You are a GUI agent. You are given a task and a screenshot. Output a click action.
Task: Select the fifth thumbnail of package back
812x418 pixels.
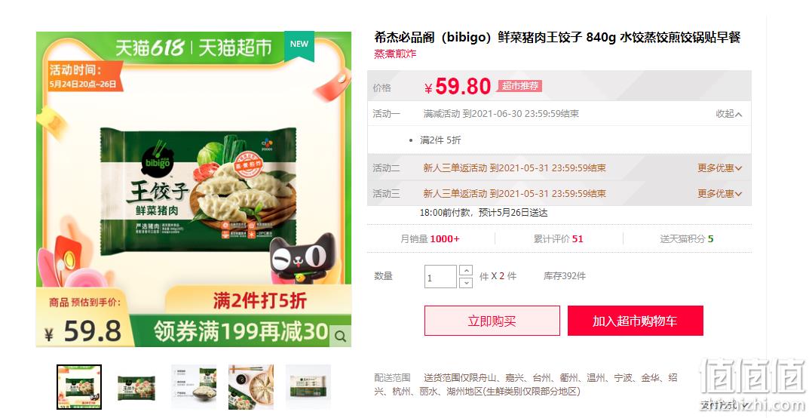(308, 387)
